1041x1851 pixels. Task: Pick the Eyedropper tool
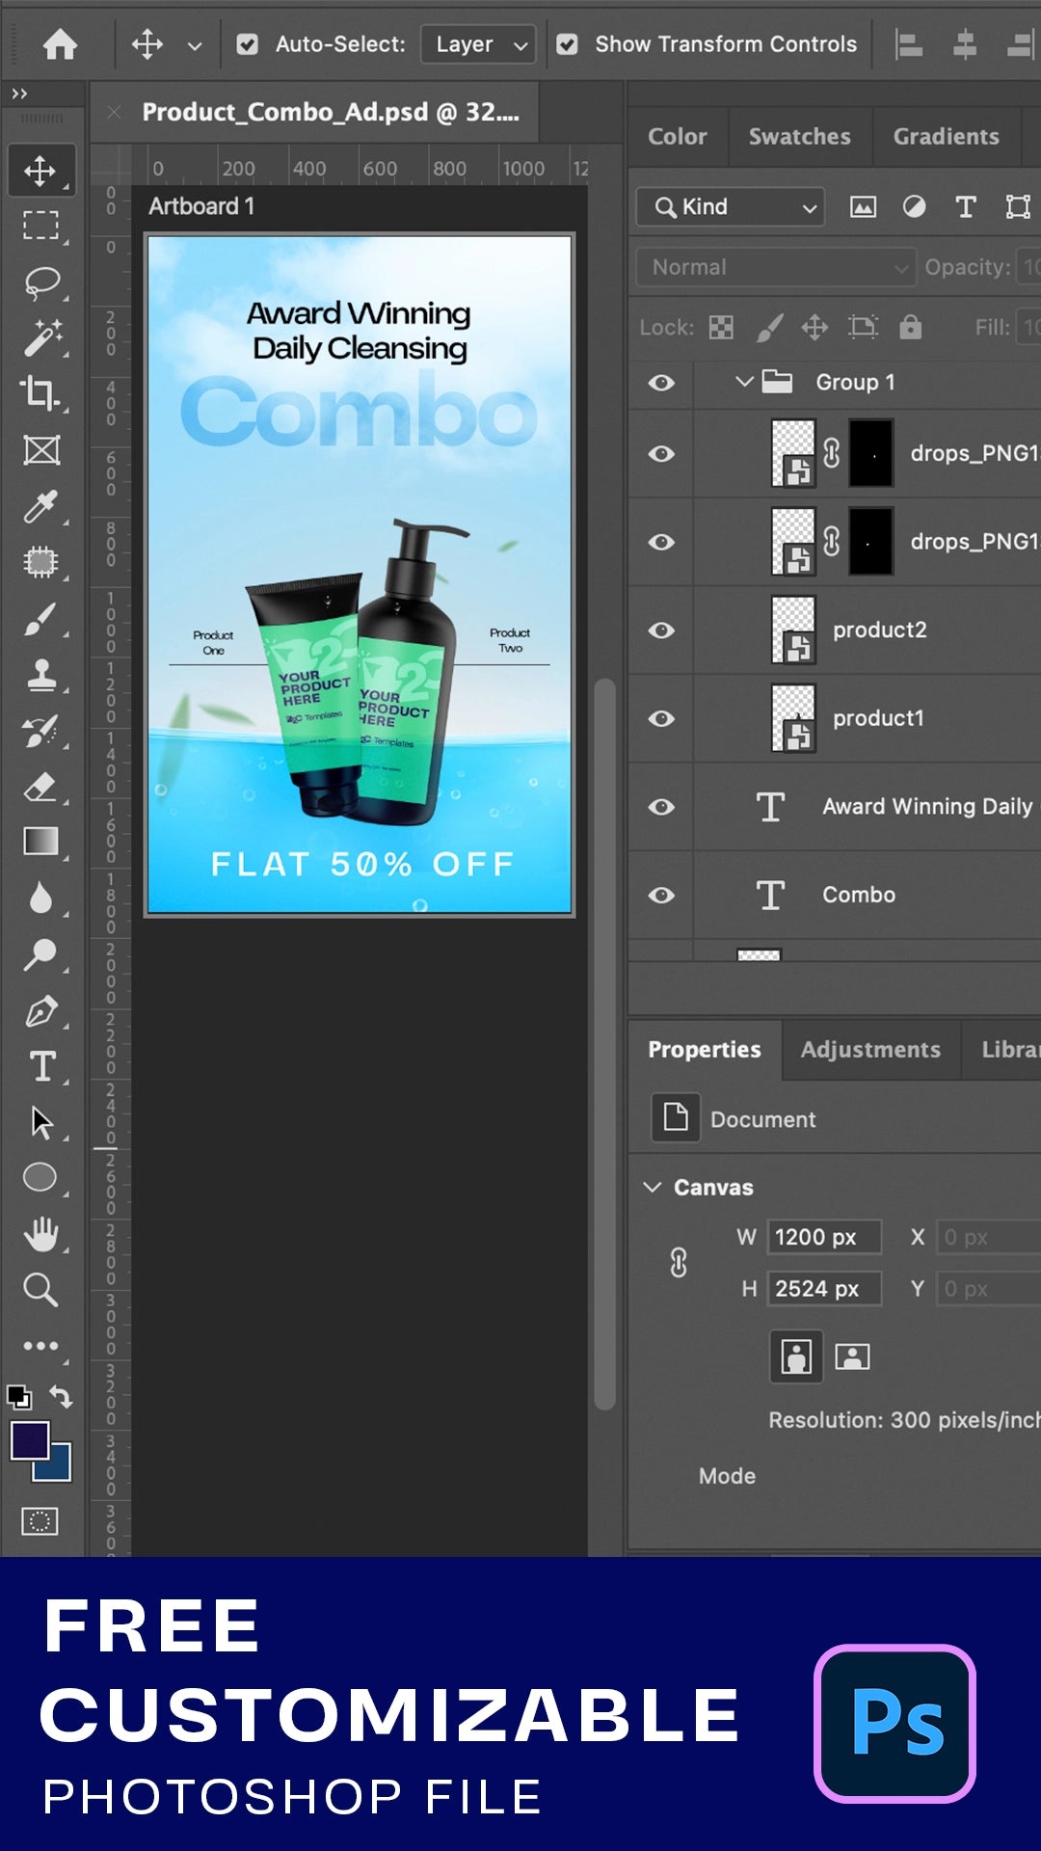(40, 507)
